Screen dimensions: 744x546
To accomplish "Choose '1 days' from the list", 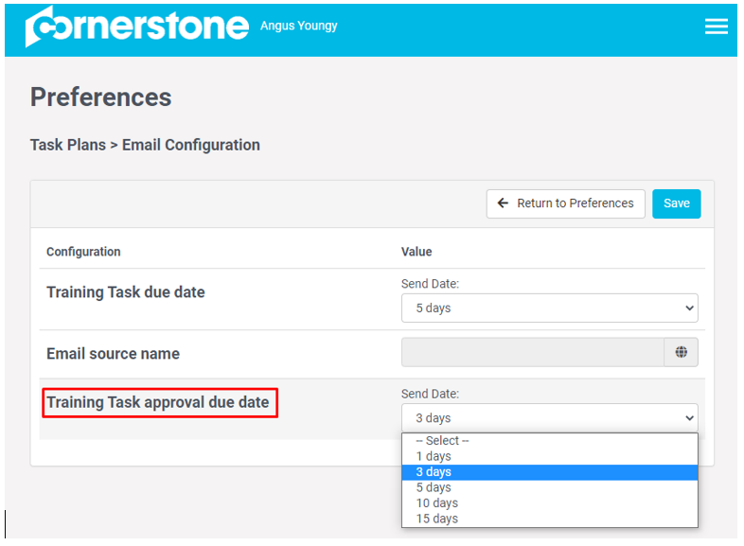I will (x=549, y=456).
